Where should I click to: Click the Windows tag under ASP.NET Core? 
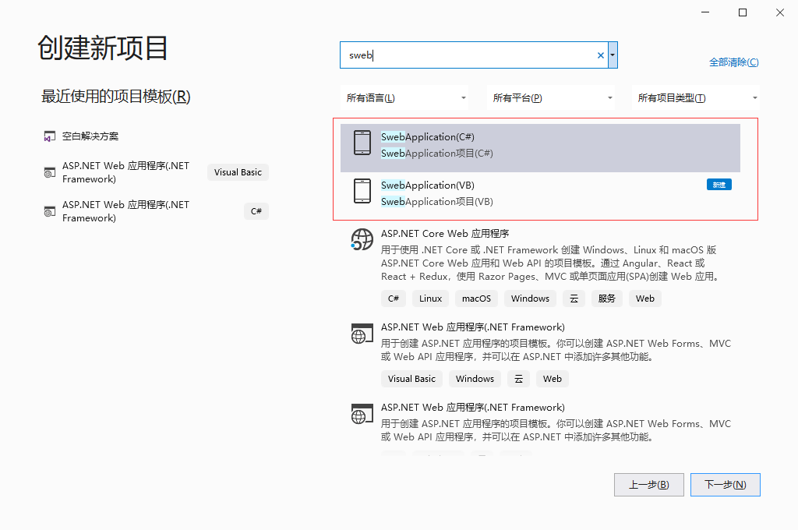530,299
